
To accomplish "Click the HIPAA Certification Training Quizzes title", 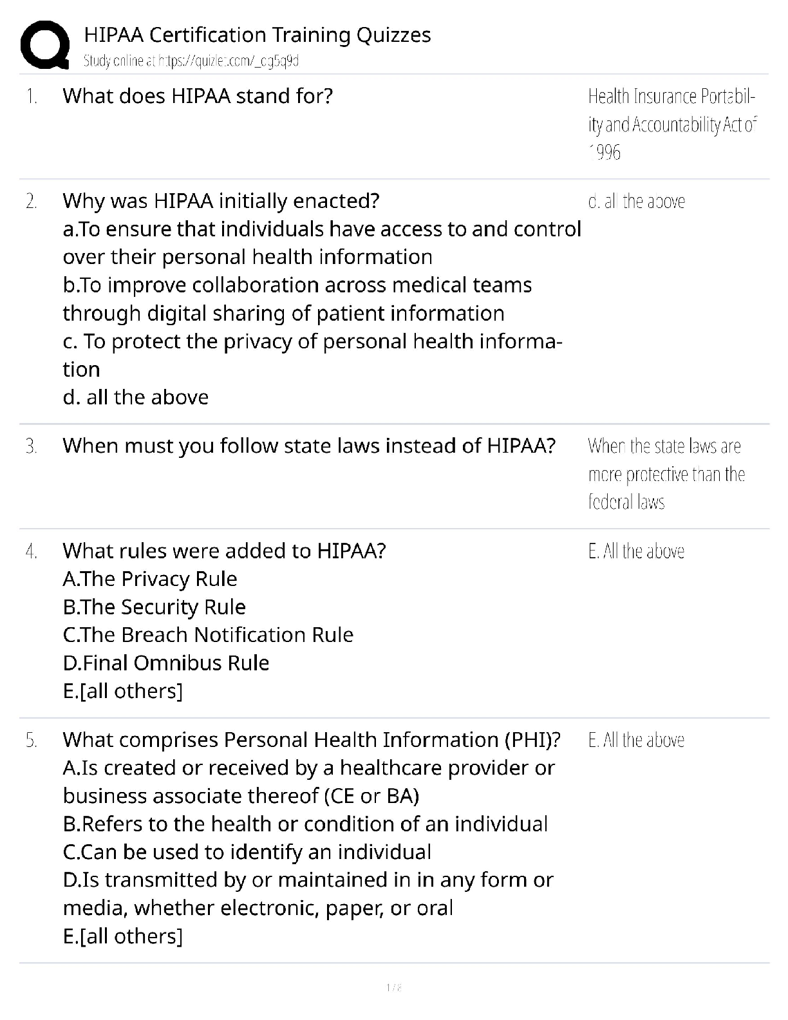I will click(x=258, y=35).
